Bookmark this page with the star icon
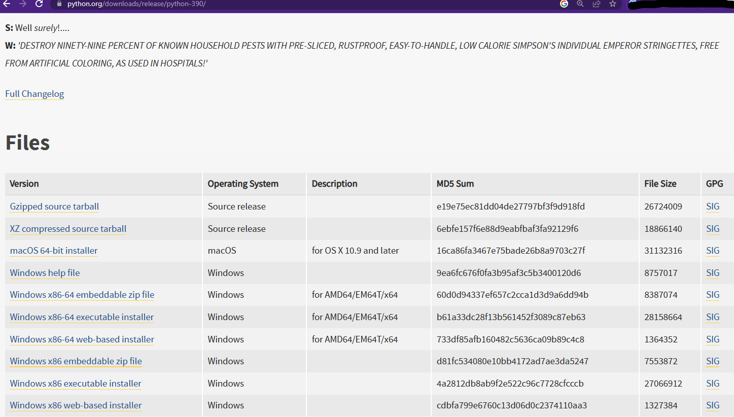Image resolution: width=734 pixels, height=417 pixels. [613, 4]
